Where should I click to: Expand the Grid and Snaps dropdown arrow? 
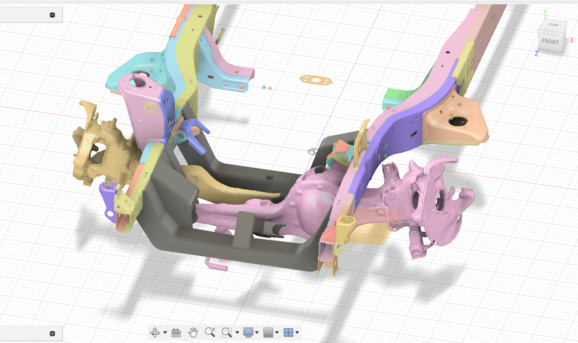pos(277,333)
